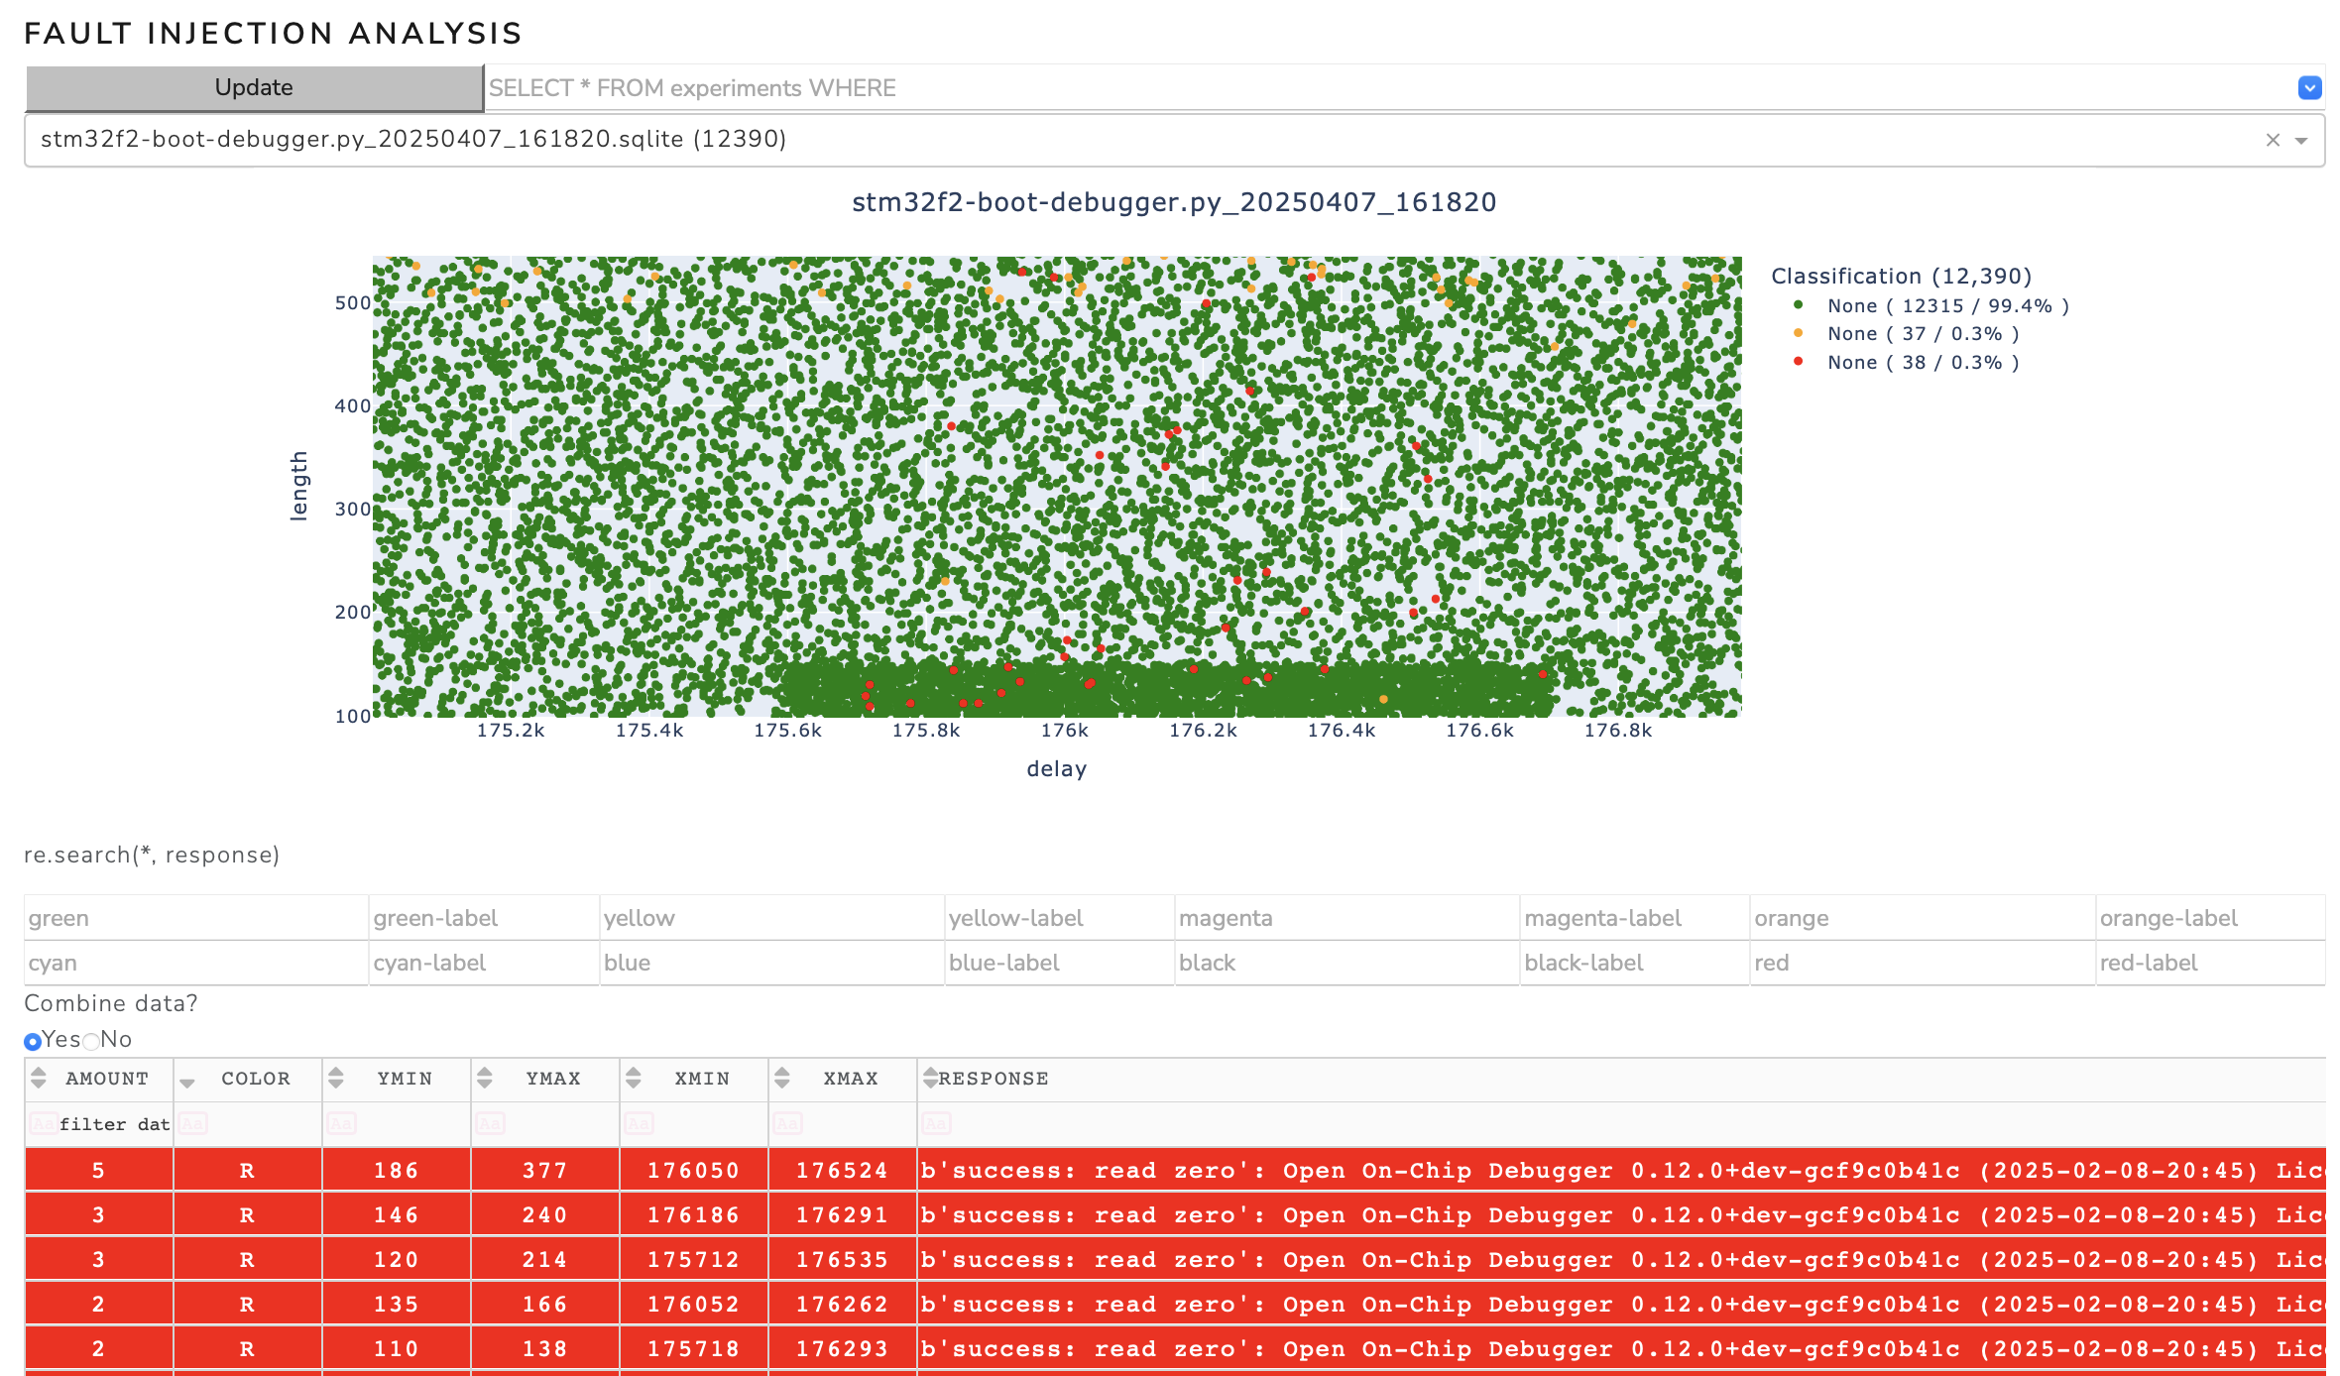Toggle red None legend entry with 38 points
This screenshot has width=2340, height=1376.
[1922, 363]
